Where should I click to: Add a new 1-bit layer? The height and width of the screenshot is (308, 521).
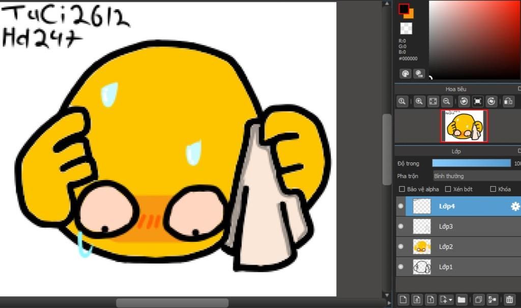430,300
